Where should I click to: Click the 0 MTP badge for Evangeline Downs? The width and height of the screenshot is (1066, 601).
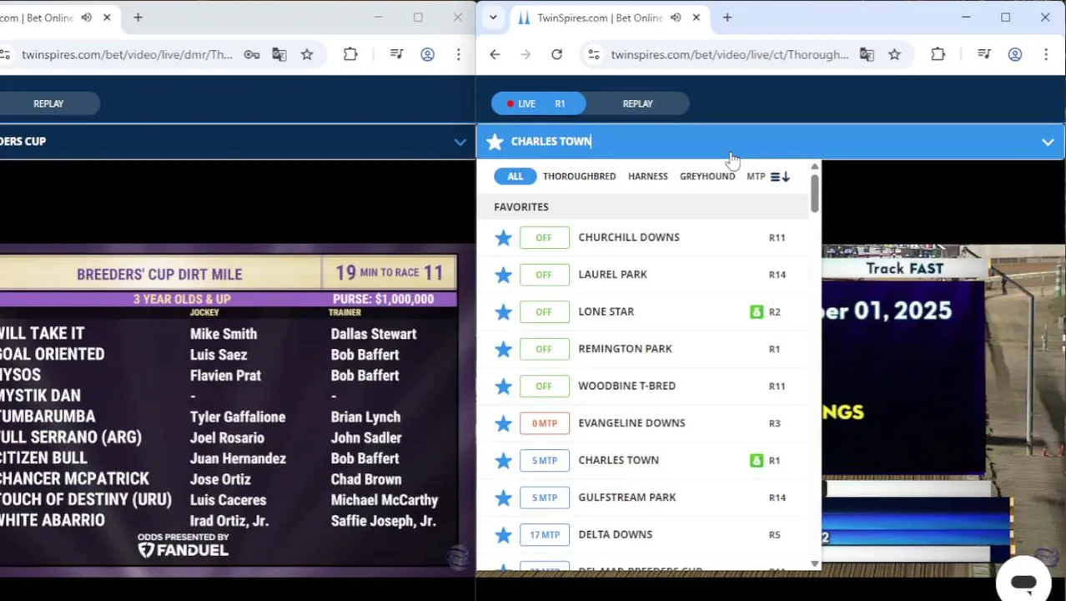pos(544,423)
